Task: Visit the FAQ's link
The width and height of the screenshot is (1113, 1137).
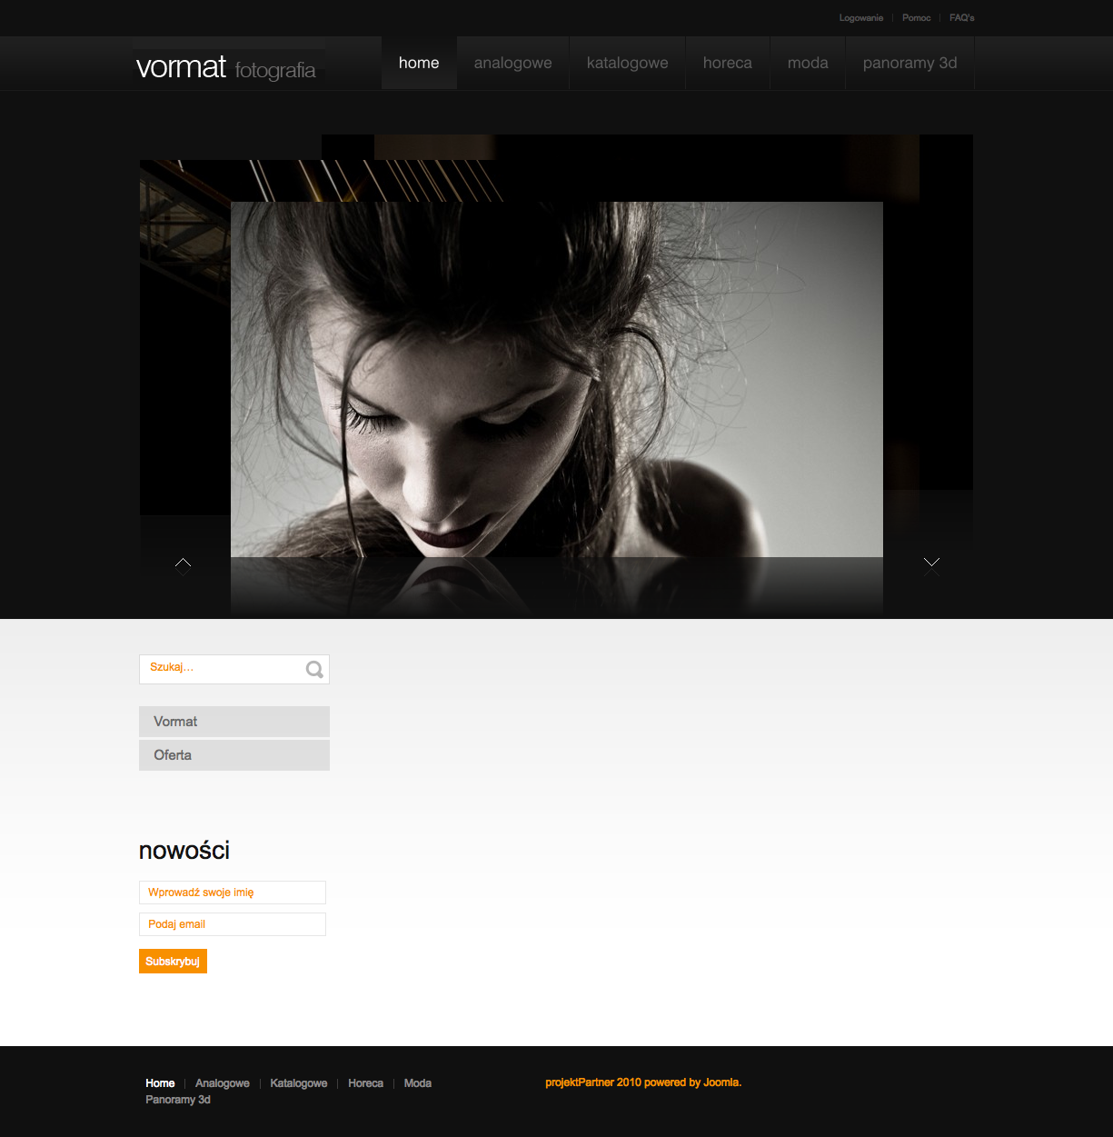Action: (961, 18)
